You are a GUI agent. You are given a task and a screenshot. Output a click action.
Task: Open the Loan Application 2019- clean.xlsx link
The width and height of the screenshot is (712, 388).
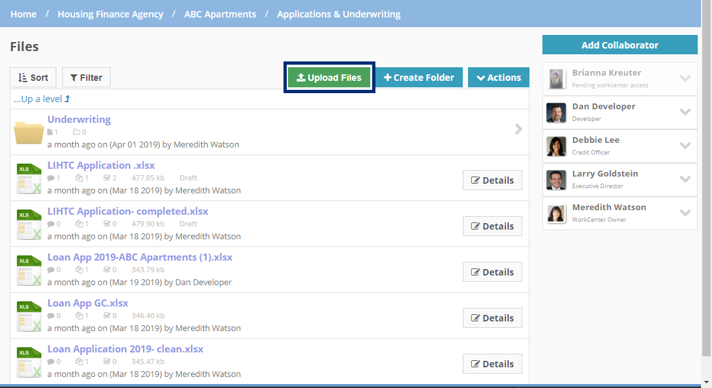coord(126,349)
